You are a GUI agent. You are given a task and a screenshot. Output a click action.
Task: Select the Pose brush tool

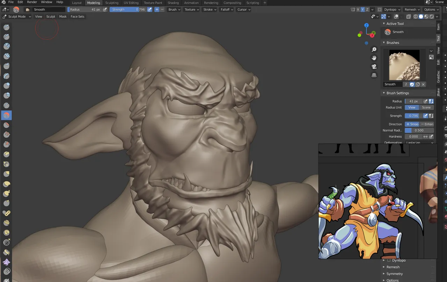tap(6, 213)
